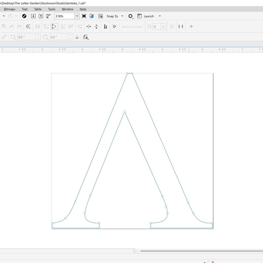Toggle Elastic mode

pyautogui.click(x=106, y=26)
